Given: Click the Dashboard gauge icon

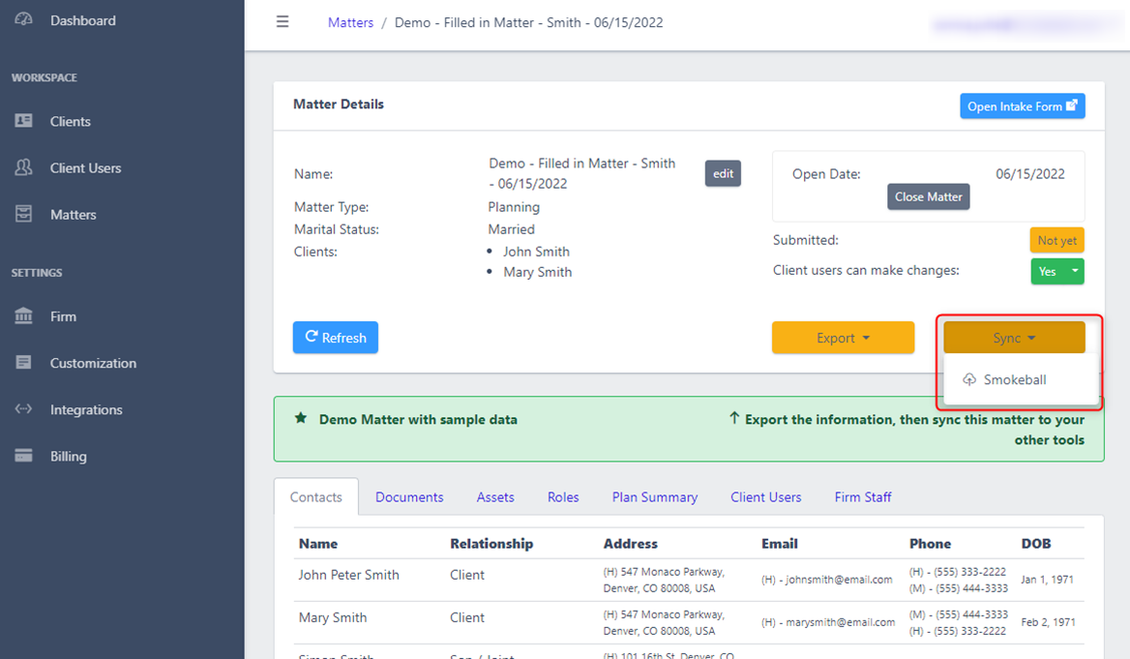Looking at the screenshot, I should 24,20.
